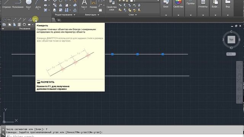This screenshot has width=244, height=137.
Task: Select the Offset tool in Редактирование
Action: coord(75,10)
